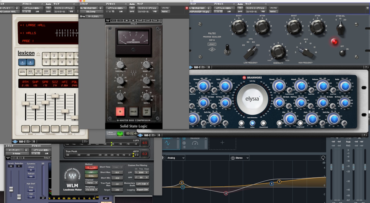This screenshot has width=370, height=203.
Task: Open the help question mark in SSLComp toolbar
Action: (160, 21)
